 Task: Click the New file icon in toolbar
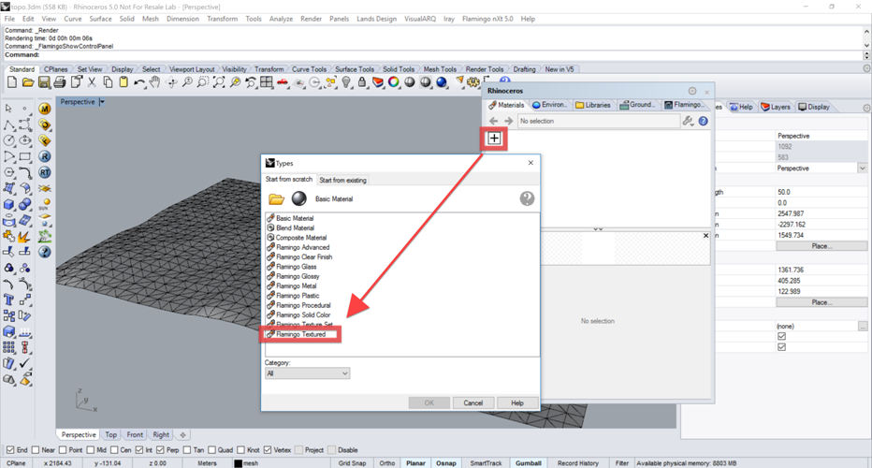[x=12, y=82]
